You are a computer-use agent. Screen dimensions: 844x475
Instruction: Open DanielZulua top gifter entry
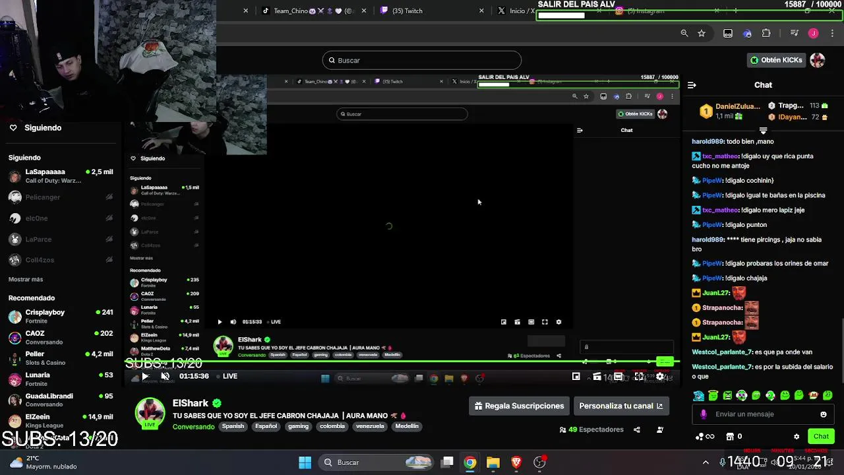729,111
